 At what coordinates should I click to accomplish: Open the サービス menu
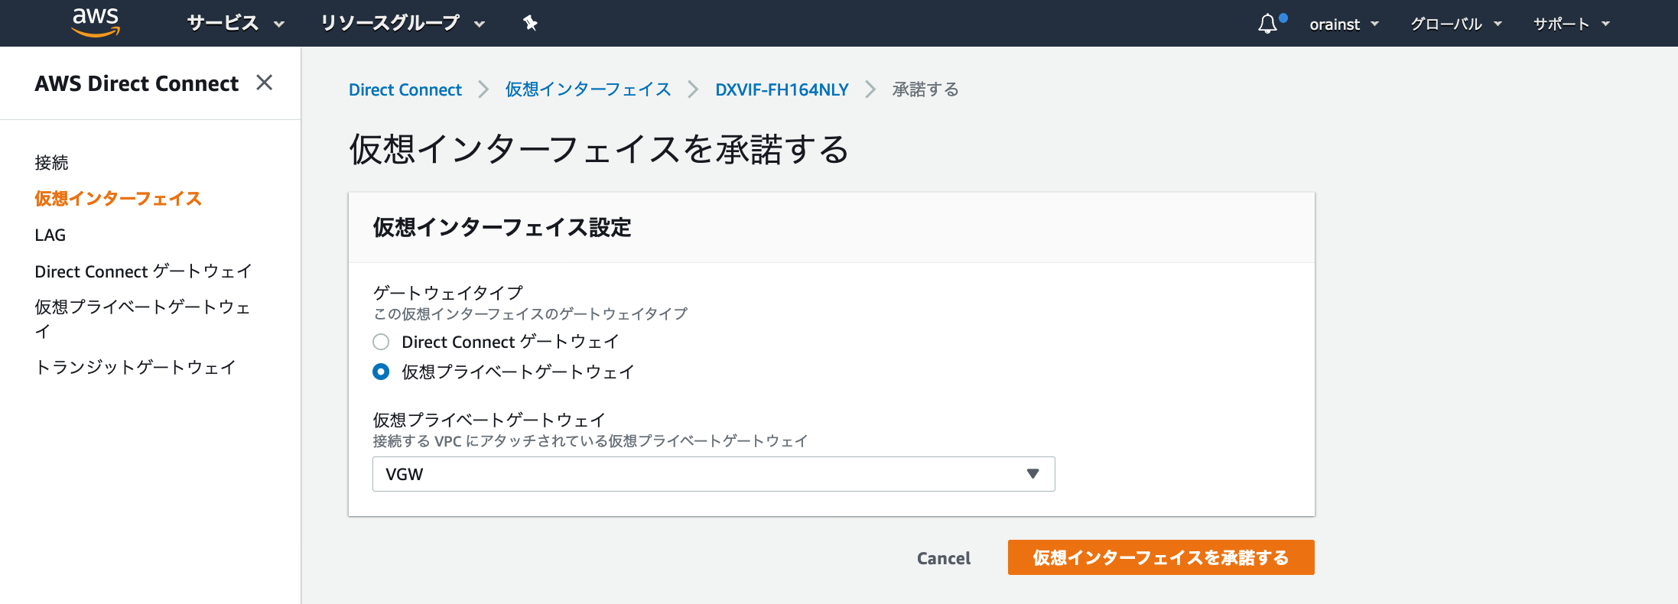(x=236, y=23)
